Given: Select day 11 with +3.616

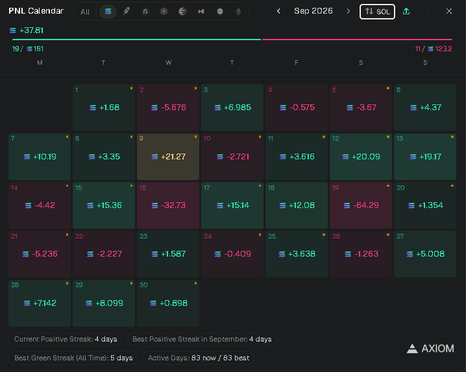Looking at the screenshot, I should click(x=297, y=157).
